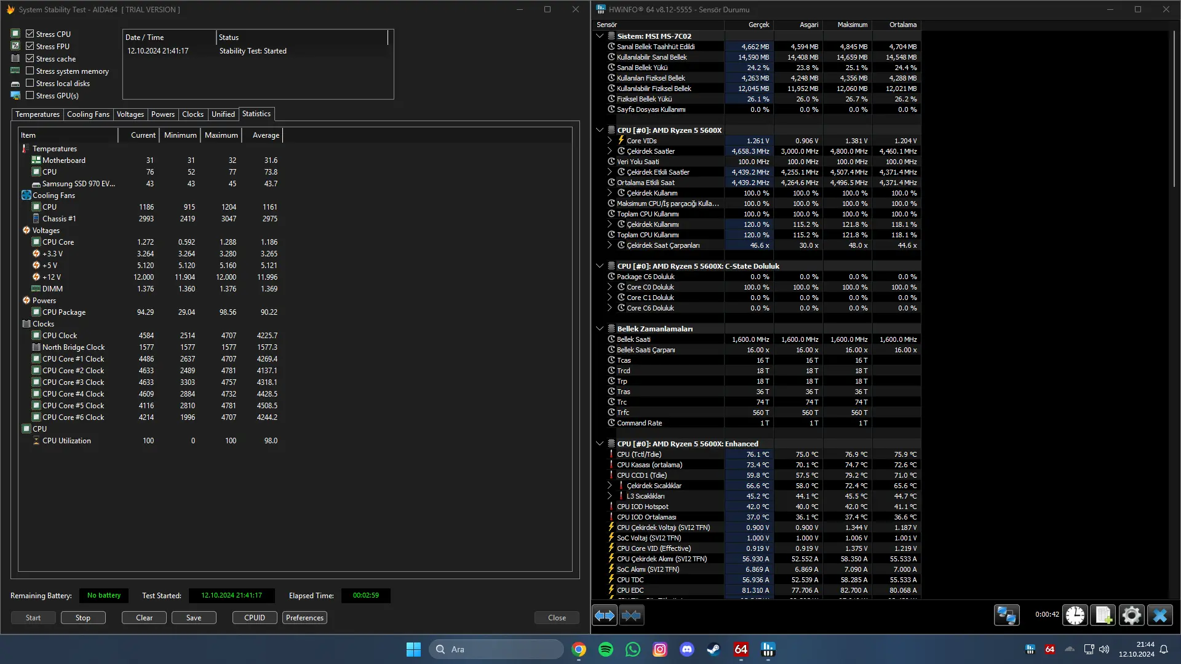Open AIDA64 test Preferences
The height and width of the screenshot is (664, 1181).
(x=304, y=618)
